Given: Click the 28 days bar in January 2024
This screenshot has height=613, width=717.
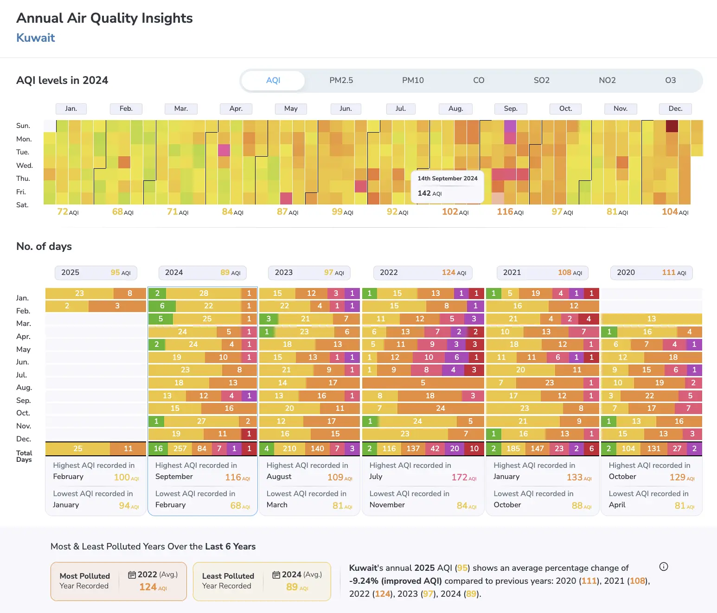Looking at the screenshot, I should click(204, 294).
